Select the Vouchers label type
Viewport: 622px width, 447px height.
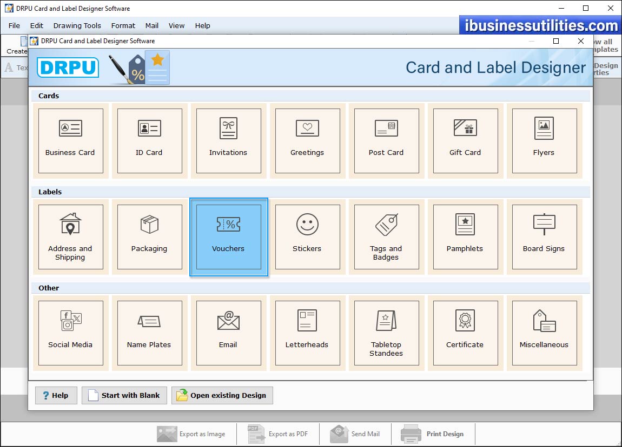pyautogui.click(x=228, y=236)
